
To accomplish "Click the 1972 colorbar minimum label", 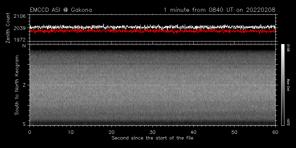I will click(x=288, y=122).
